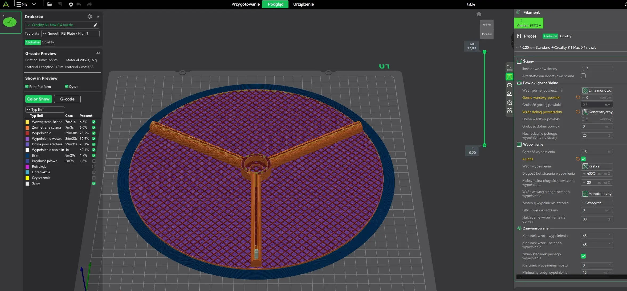Screen dimensions: 627x291
Task: Open printer settings gear in Drukarka panel
Action: click(x=89, y=17)
